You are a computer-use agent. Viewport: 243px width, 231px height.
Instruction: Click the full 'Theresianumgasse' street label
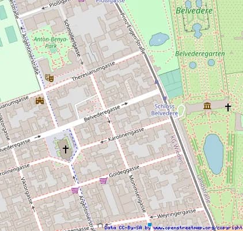[x=93, y=71]
